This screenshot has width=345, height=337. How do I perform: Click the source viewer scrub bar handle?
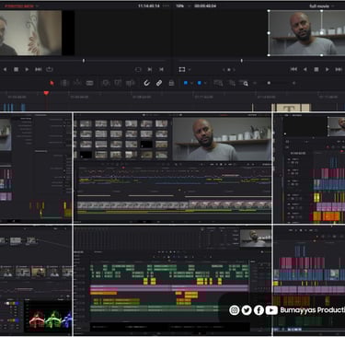(x=84, y=61)
